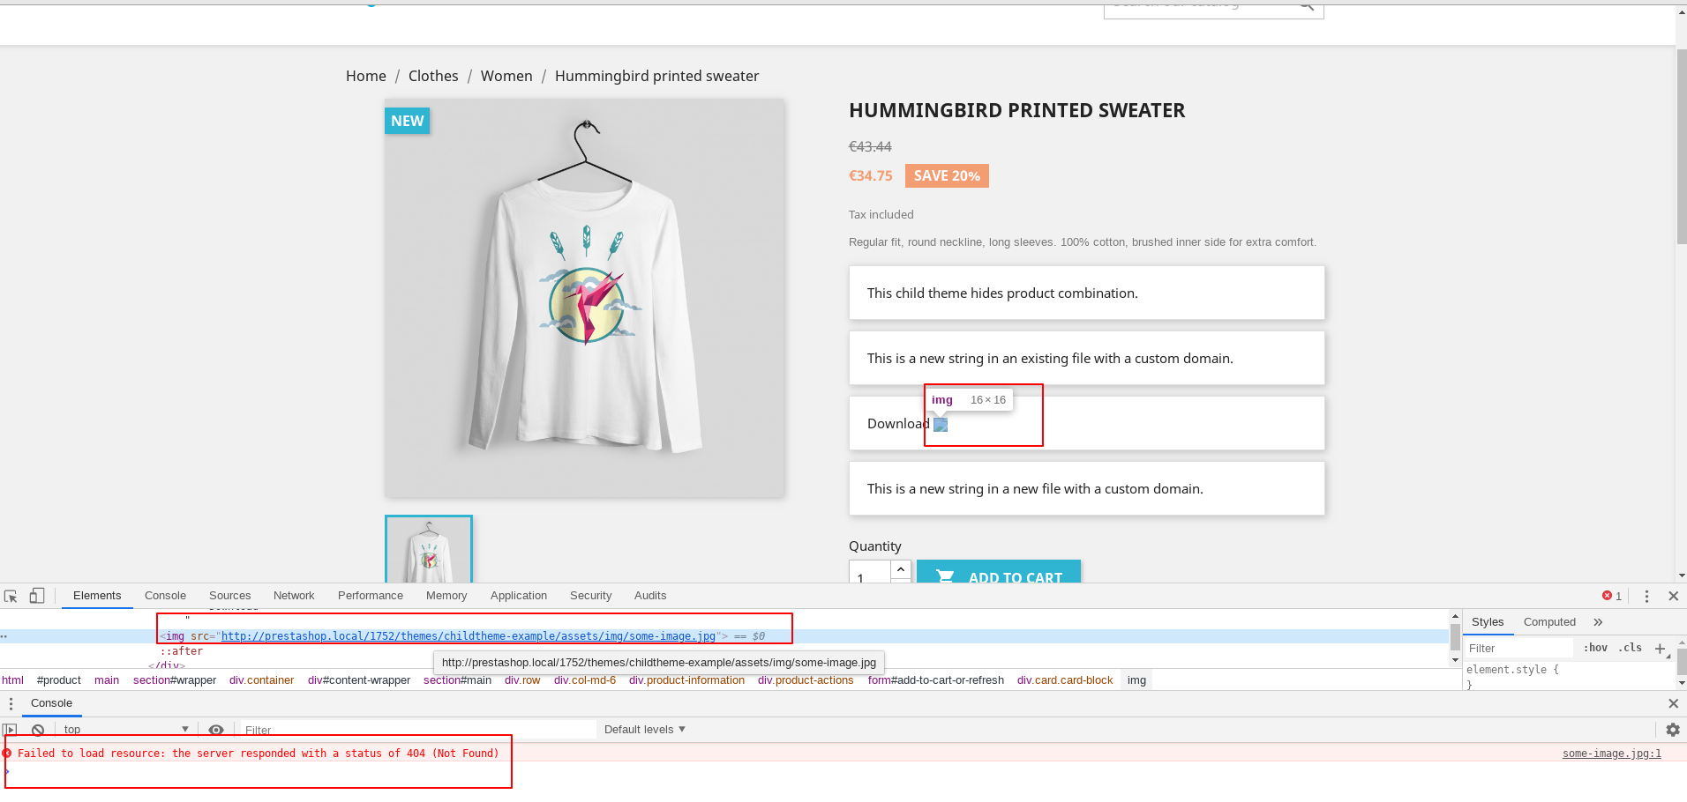Viewport: 1687px width, 802px height.
Task: Select div.card.card-block in DOM breadcrumb
Action: tap(1065, 680)
